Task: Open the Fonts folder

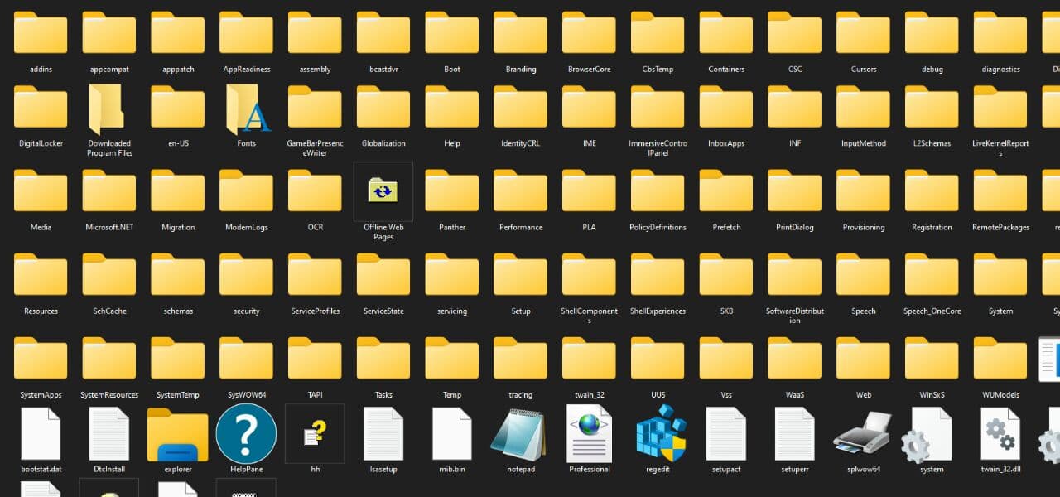Action: tap(246, 108)
